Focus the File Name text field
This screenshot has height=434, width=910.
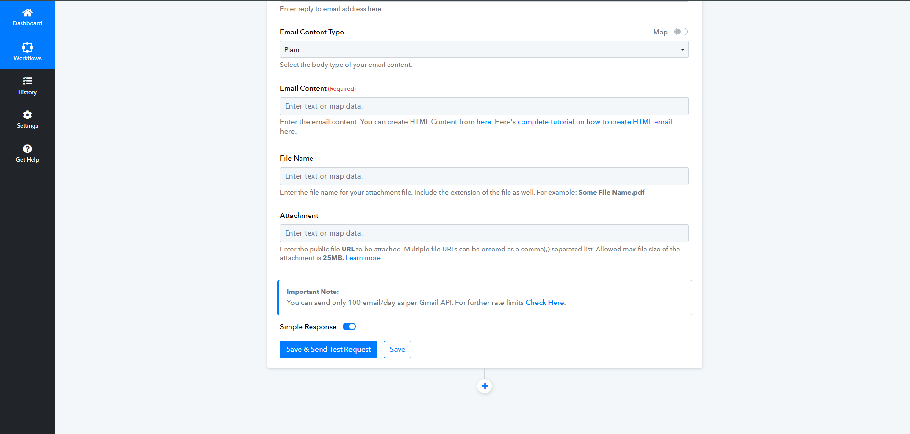(x=484, y=176)
